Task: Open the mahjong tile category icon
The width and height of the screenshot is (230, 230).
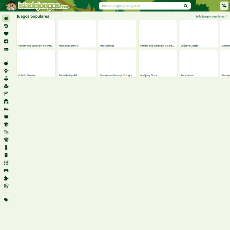Action: click(x=6, y=155)
